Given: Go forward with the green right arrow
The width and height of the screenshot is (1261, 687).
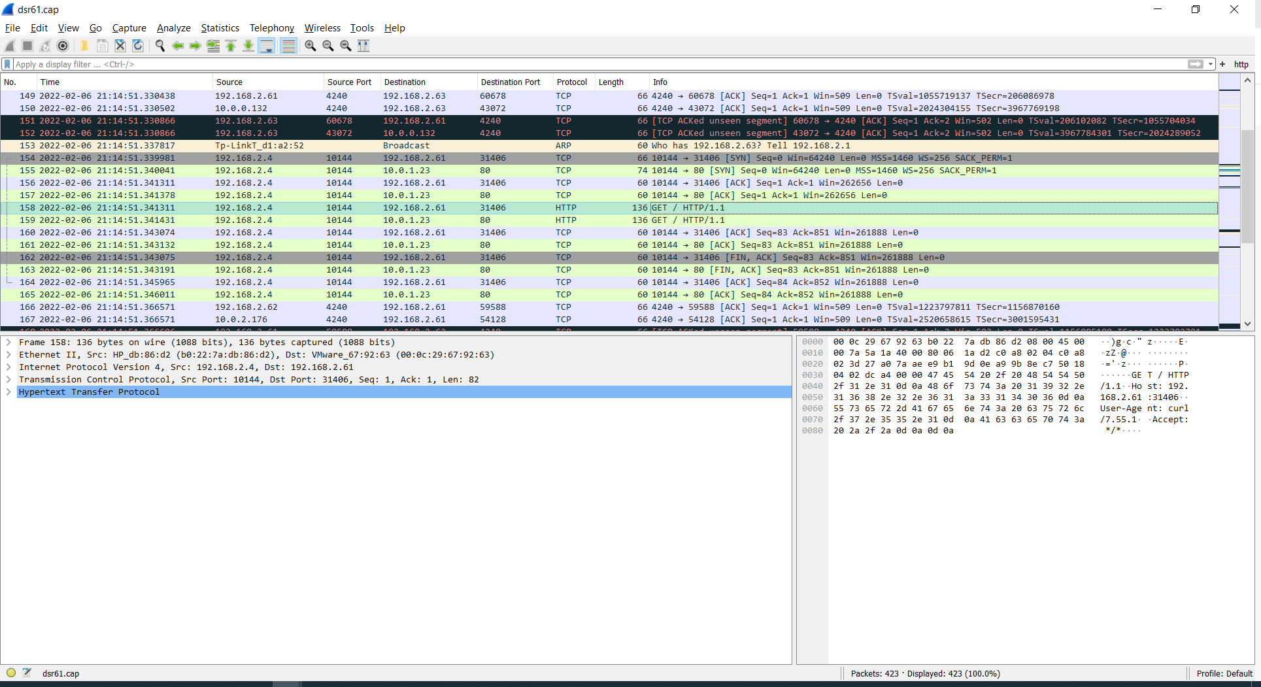Looking at the screenshot, I should click(x=195, y=46).
